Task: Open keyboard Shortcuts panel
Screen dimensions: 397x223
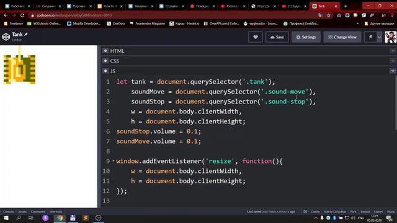Action: click(x=56, y=212)
